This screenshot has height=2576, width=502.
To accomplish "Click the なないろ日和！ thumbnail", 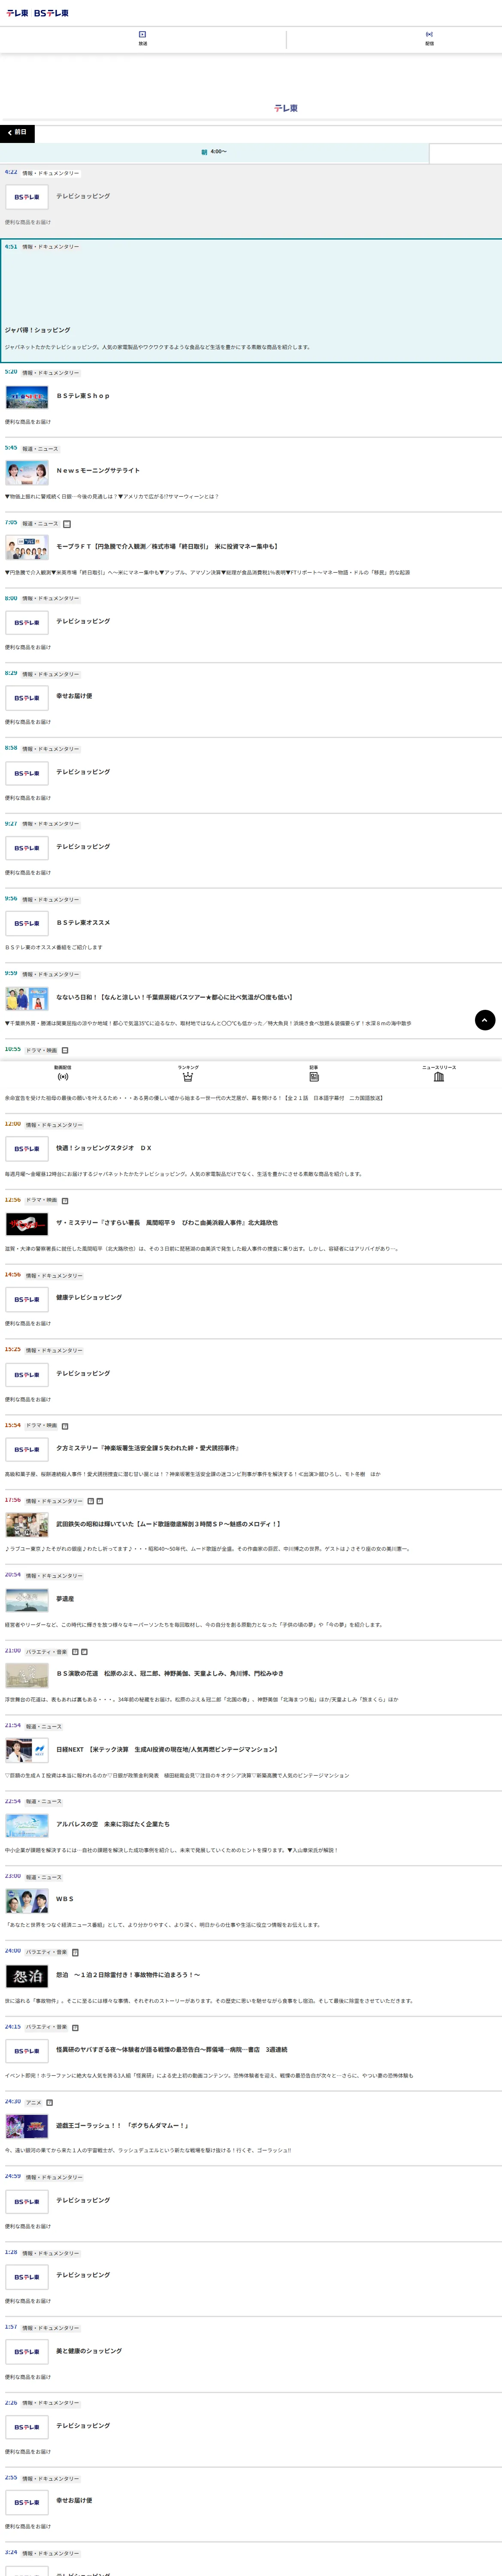I will pyautogui.click(x=27, y=998).
